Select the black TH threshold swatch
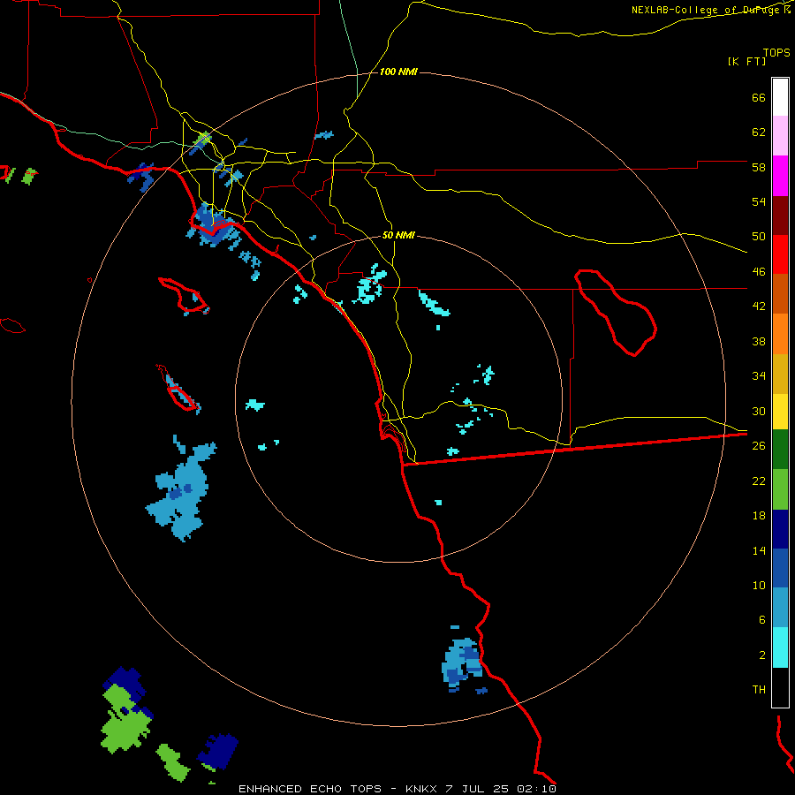 click(780, 687)
